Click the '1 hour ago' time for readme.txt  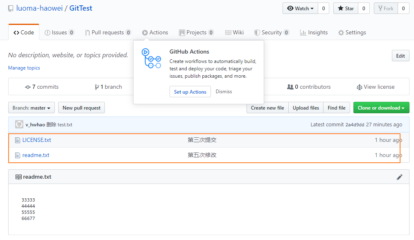tap(388, 155)
